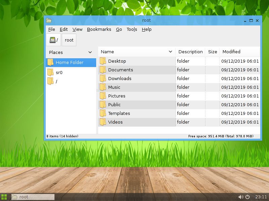
Task: Click the root breadcrumb button in the toolbar
Action: pyautogui.click(x=69, y=40)
